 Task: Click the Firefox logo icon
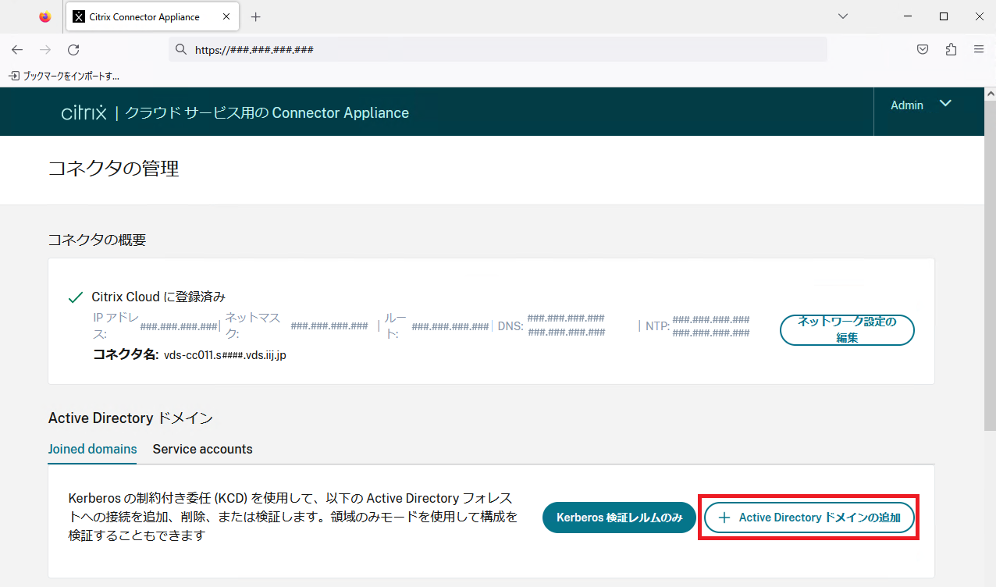pyautogui.click(x=44, y=16)
